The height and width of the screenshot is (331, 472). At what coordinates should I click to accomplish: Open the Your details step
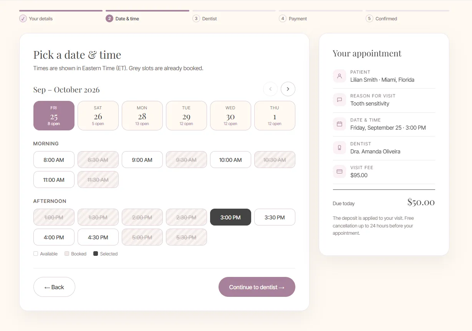[61, 16]
